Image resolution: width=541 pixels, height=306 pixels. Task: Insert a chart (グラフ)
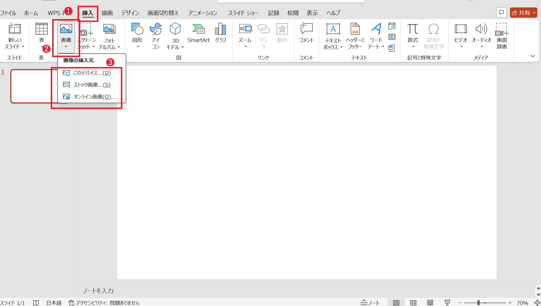(220, 33)
